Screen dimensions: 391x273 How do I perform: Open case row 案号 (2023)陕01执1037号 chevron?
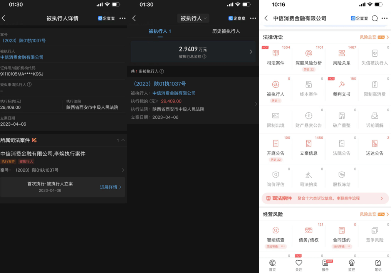click(x=123, y=170)
